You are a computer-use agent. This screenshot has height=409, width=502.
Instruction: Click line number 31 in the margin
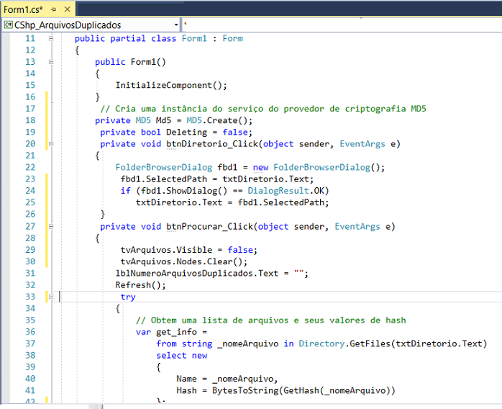pos(30,274)
